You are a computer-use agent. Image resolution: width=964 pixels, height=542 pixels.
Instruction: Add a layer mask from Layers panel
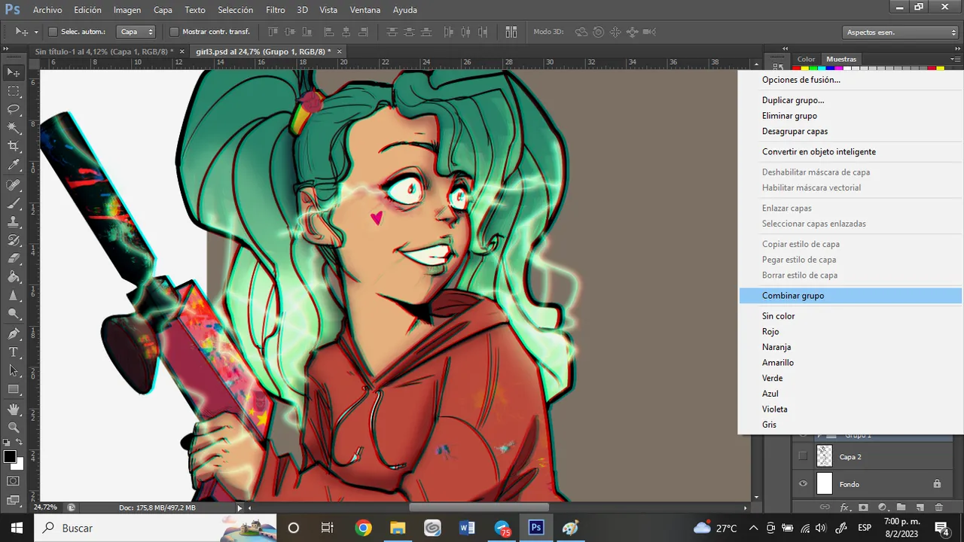point(863,507)
